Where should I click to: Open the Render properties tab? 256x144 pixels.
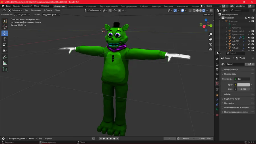click(x=217, y=65)
